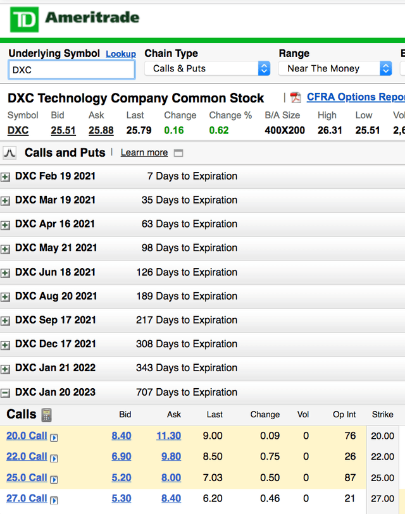The height and width of the screenshot is (514, 405).
Task: Click the DXC symbol link
Action: click(18, 130)
